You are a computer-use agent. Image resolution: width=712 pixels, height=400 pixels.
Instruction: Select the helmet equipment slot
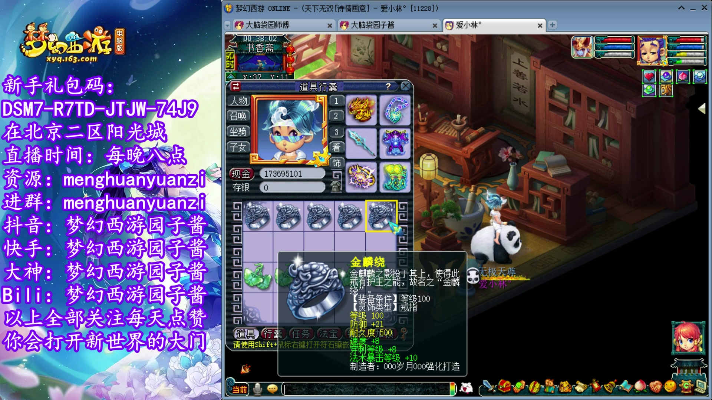[x=361, y=110]
